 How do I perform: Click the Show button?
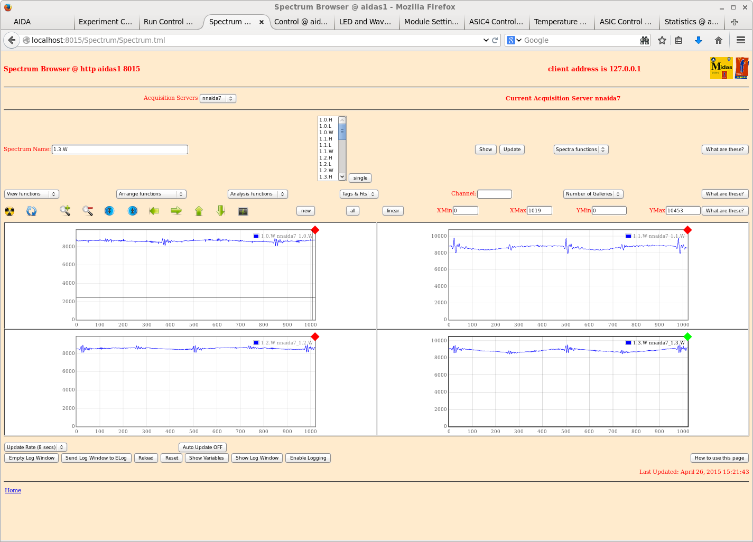(x=486, y=149)
